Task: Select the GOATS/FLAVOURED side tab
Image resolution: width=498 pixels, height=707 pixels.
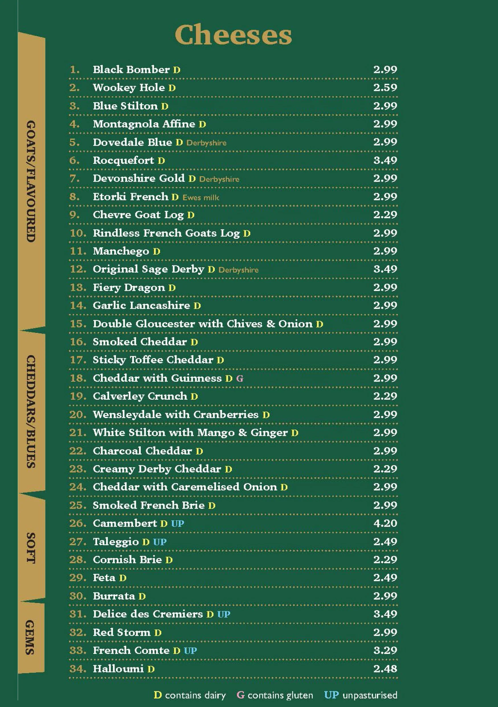Action: [x=31, y=181]
